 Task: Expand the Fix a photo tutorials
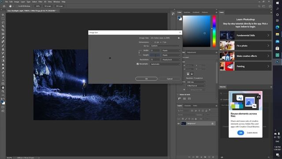click(x=245, y=45)
